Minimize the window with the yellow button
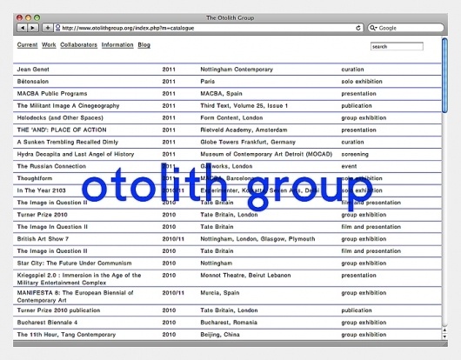461x360 pixels. click(28, 17)
